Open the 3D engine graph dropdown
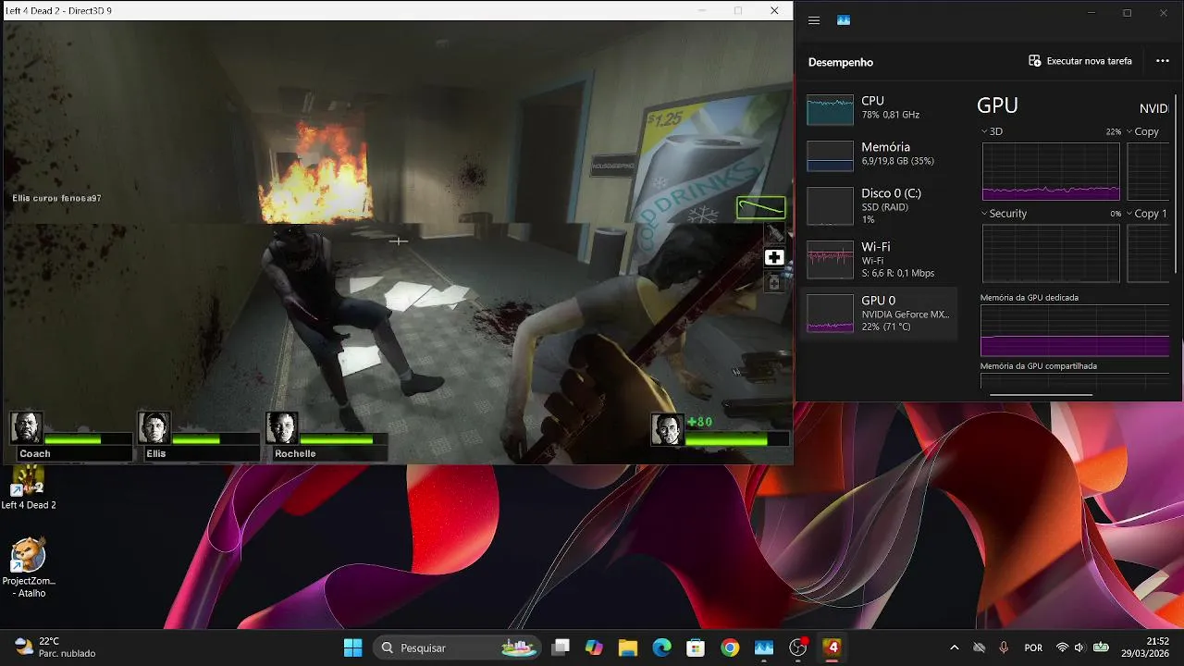 click(992, 131)
